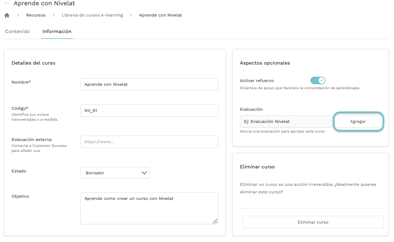
Task: Open Recursos breadcrumb link
Action: click(x=36, y=15)
